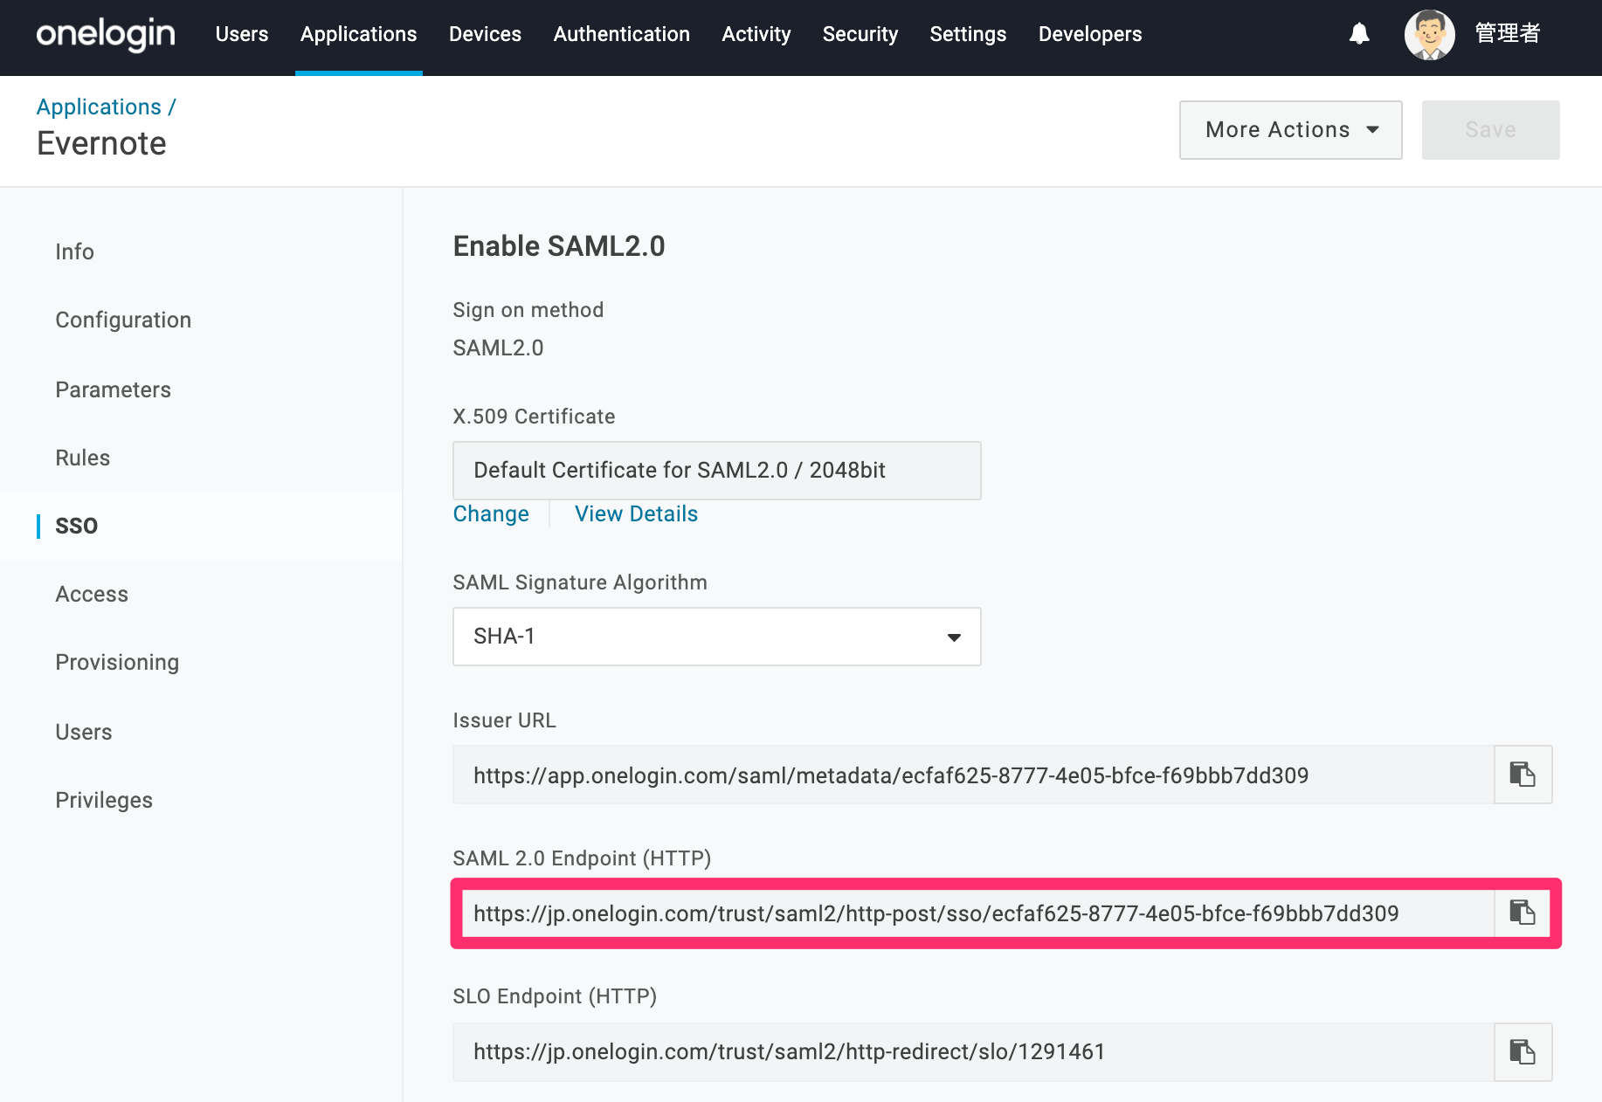The image size is (1602, 1102).
Task: Go to the Privileges sidebar tab
Action: click(104, 800)
